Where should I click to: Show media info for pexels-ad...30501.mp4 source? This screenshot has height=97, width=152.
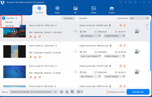point(56,25)
